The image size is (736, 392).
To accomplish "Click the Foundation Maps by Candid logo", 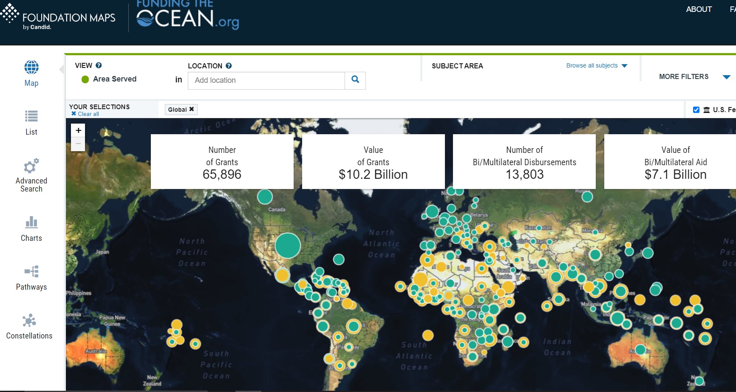I will point(58,17).
